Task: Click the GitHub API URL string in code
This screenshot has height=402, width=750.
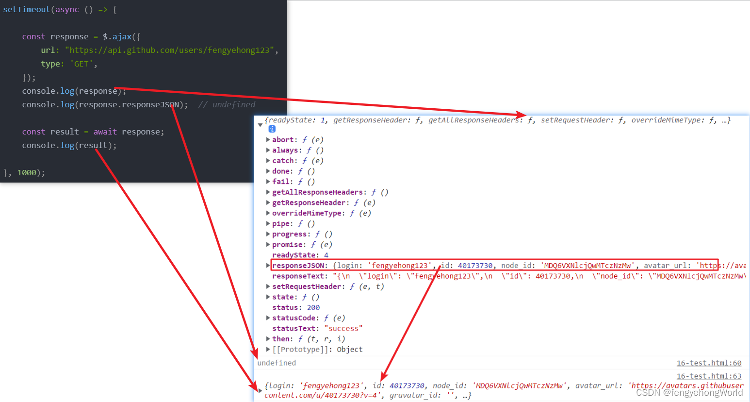Action: [x=169, y=50]
